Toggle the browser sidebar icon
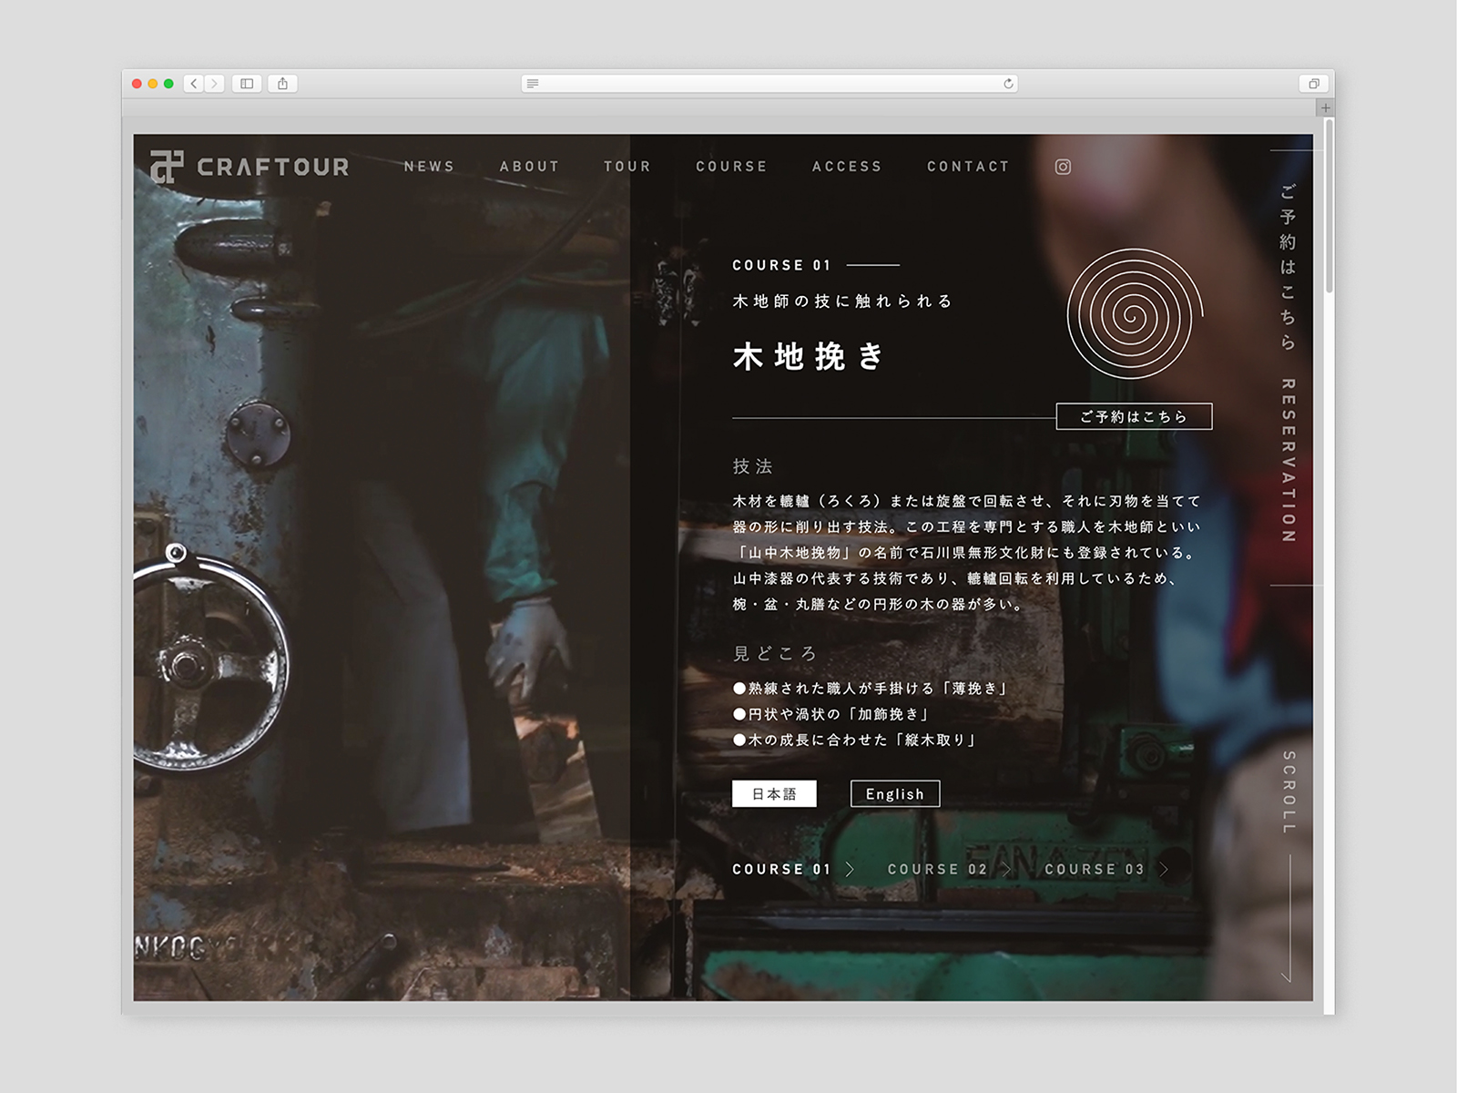The height and width of the screenshot is (1093, 1457). point(247,84)
